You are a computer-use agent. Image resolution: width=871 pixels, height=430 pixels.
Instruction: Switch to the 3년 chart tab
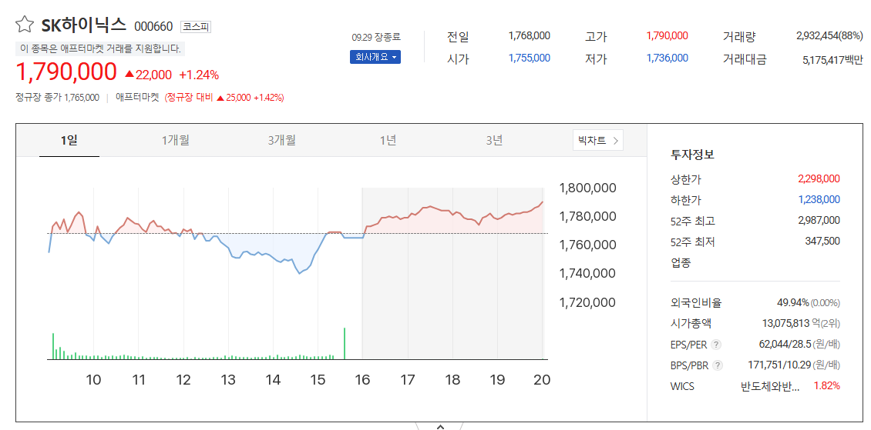pyautogui.click(x=494, y=140)
